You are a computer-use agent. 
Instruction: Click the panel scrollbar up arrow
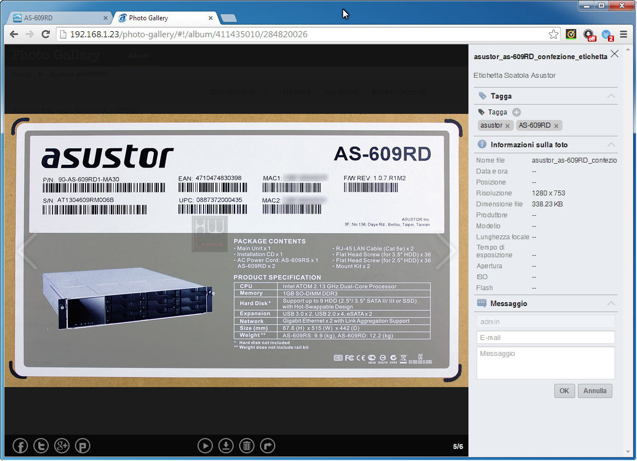[629, 50]
